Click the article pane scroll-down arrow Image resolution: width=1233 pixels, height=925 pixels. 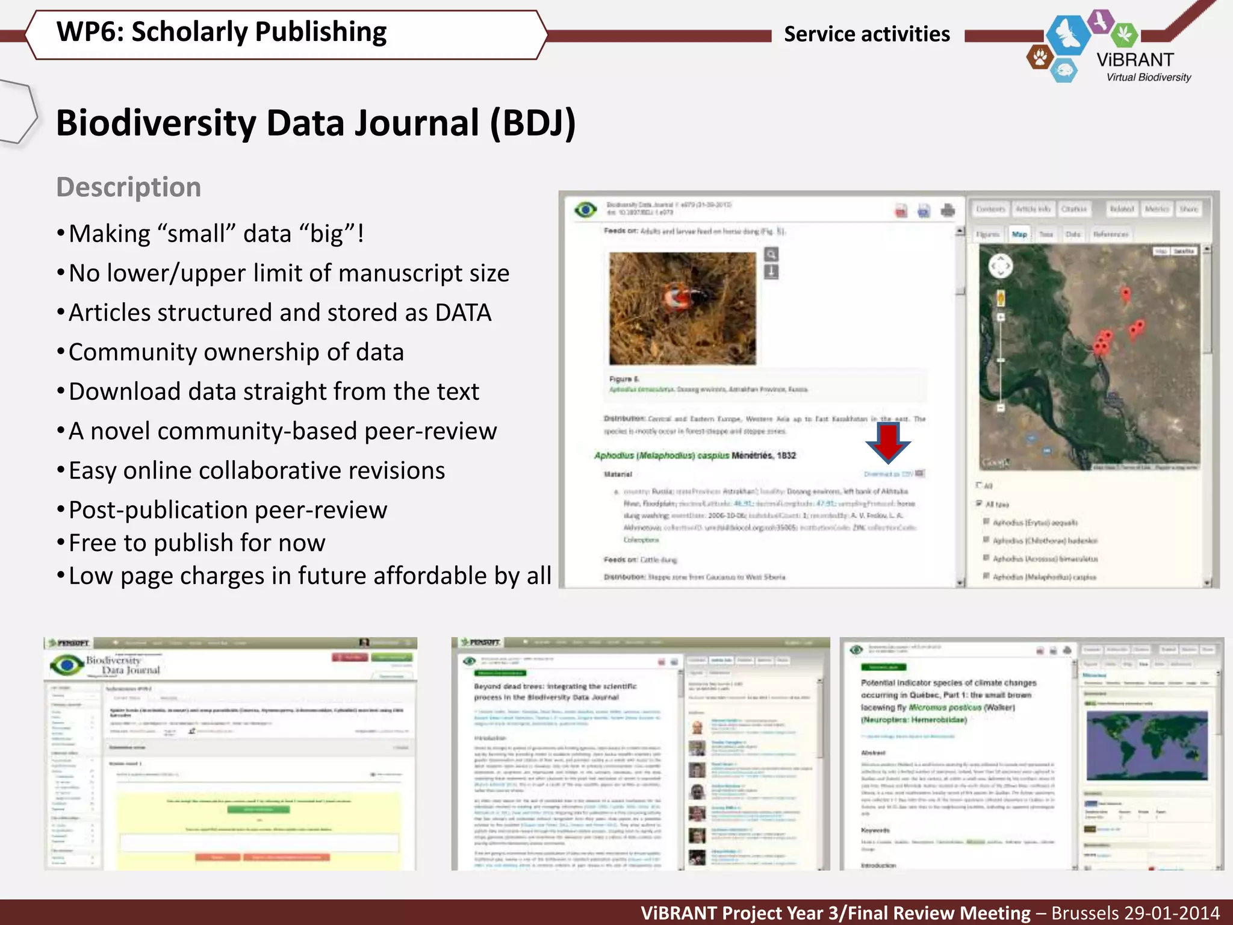pyautogui.click(x=960, y=582)
